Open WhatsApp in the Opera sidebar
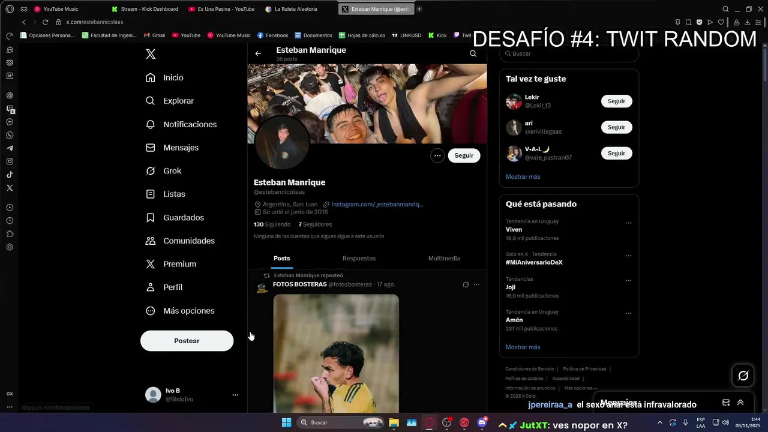768x432 pixels. click(10, 135)
